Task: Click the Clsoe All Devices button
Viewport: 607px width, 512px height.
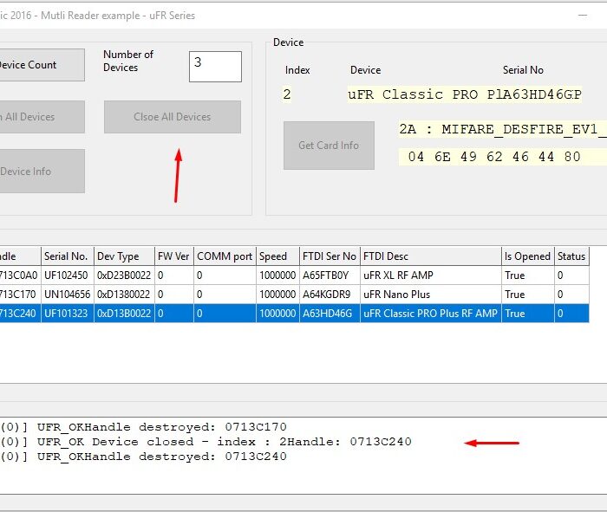Action: 173,117
